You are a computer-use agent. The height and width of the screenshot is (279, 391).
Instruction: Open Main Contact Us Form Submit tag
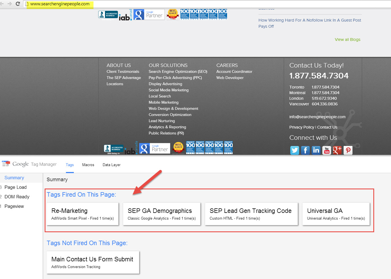(93, 262)
